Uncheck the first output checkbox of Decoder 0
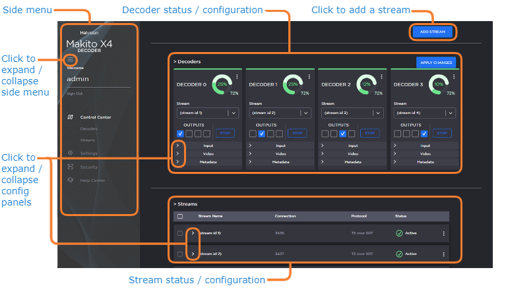This screenshot has height=303, width=506. coord(180,134)
